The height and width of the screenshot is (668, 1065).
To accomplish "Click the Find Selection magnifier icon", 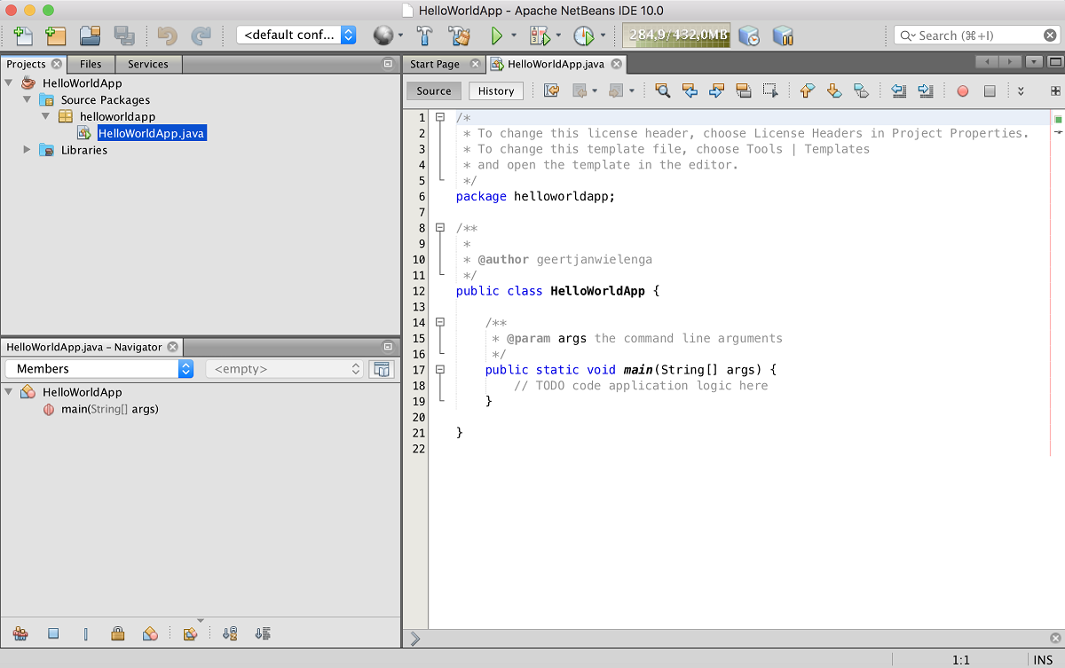I will click(662, 90).
